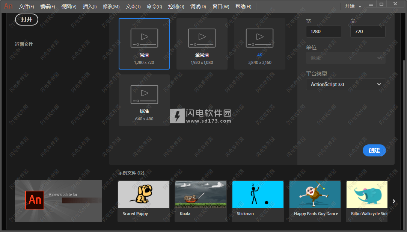Click the 高 height input field
This screenshot has width=407, height=232.
tap(368, 32)
